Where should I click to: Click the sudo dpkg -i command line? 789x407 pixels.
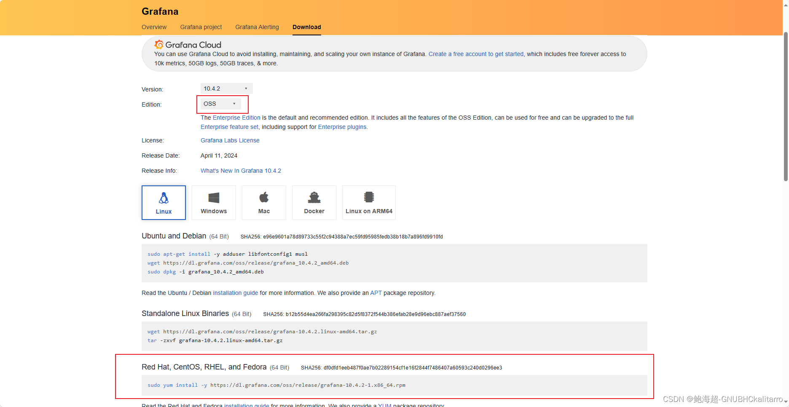tap(206, 272)
